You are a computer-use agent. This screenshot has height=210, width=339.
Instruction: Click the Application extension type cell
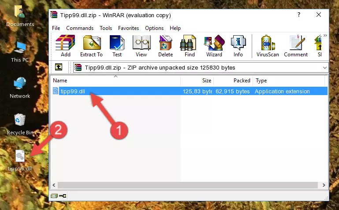(x=282, y=91)
